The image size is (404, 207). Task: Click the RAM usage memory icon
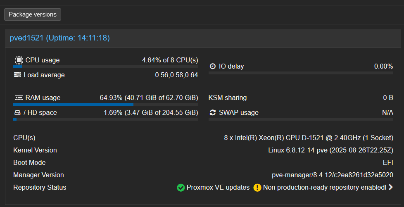point(19,98)
